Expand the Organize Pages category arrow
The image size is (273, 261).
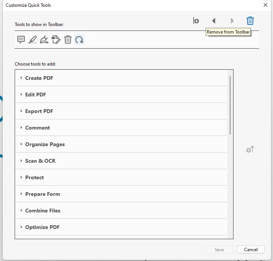tap(21, 144)
